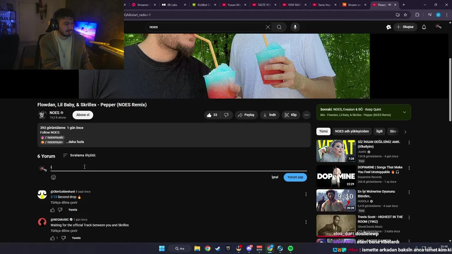Clear the noes search text with X

(268, 27)
